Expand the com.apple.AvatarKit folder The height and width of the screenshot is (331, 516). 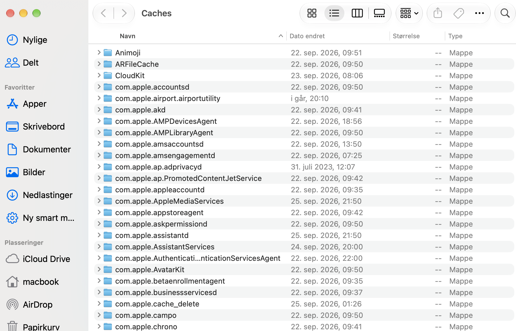tap(99, 269)
